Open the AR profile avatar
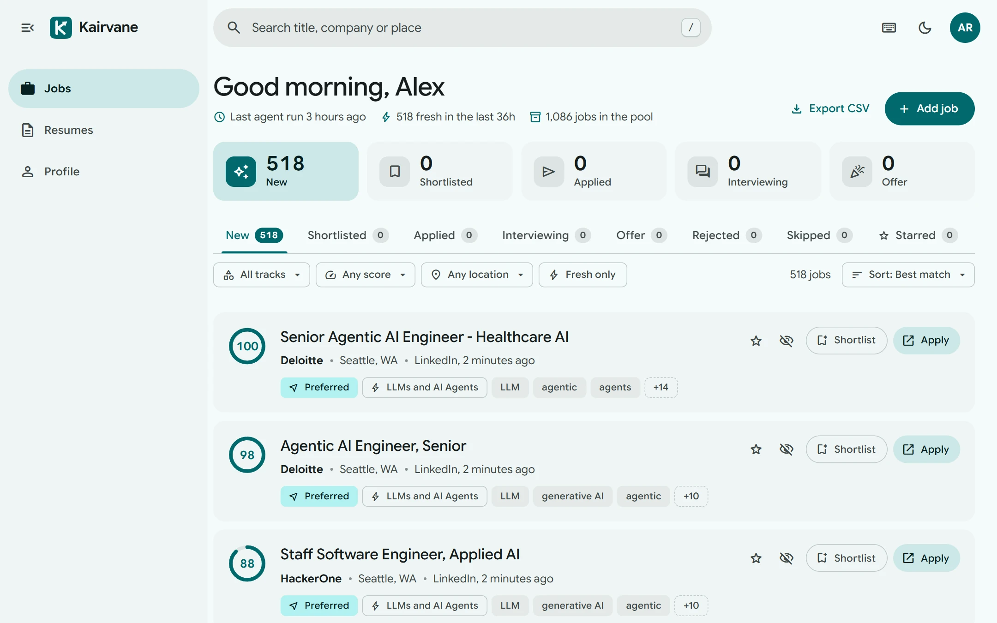Screen dimensions: 997x623 pyautogui.click(x=965, y=28)
